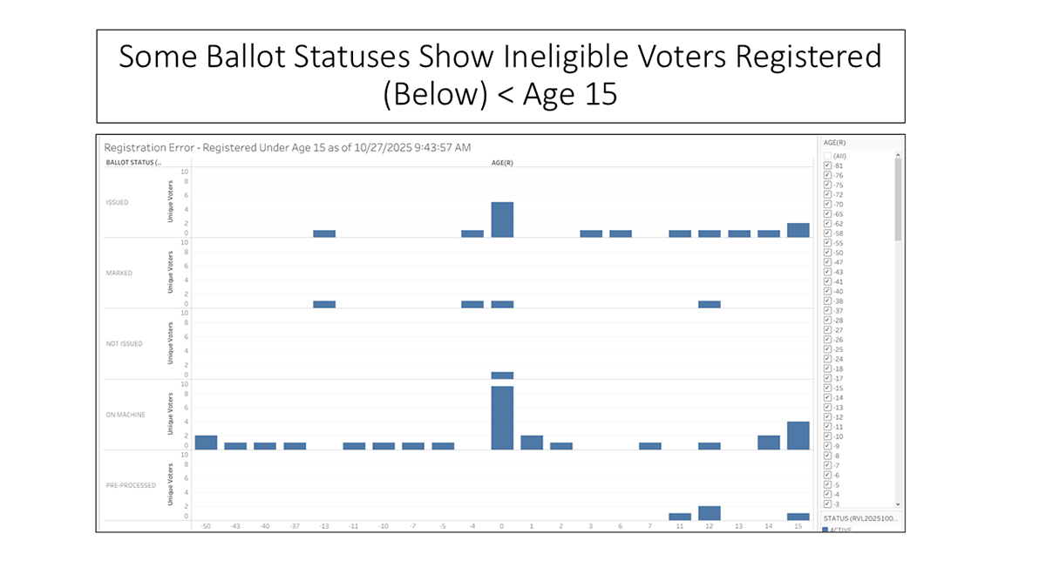The height and width of the screenshot is (588, 1046).
Task: Select the ISSUED bar at age 0
Action: 501,220
